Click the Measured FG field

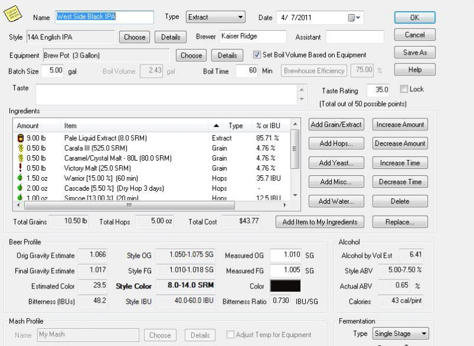pyautogui.click(x=286, y=270)
